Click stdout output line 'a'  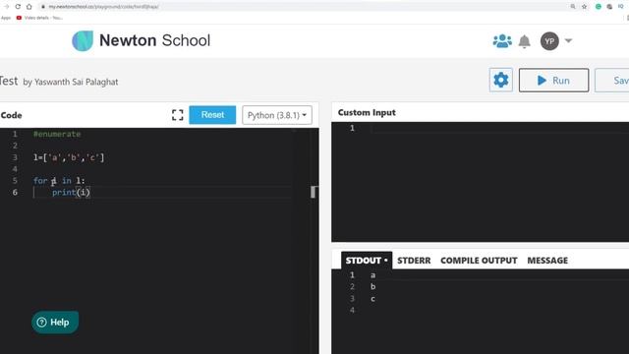tap(373, 275)
